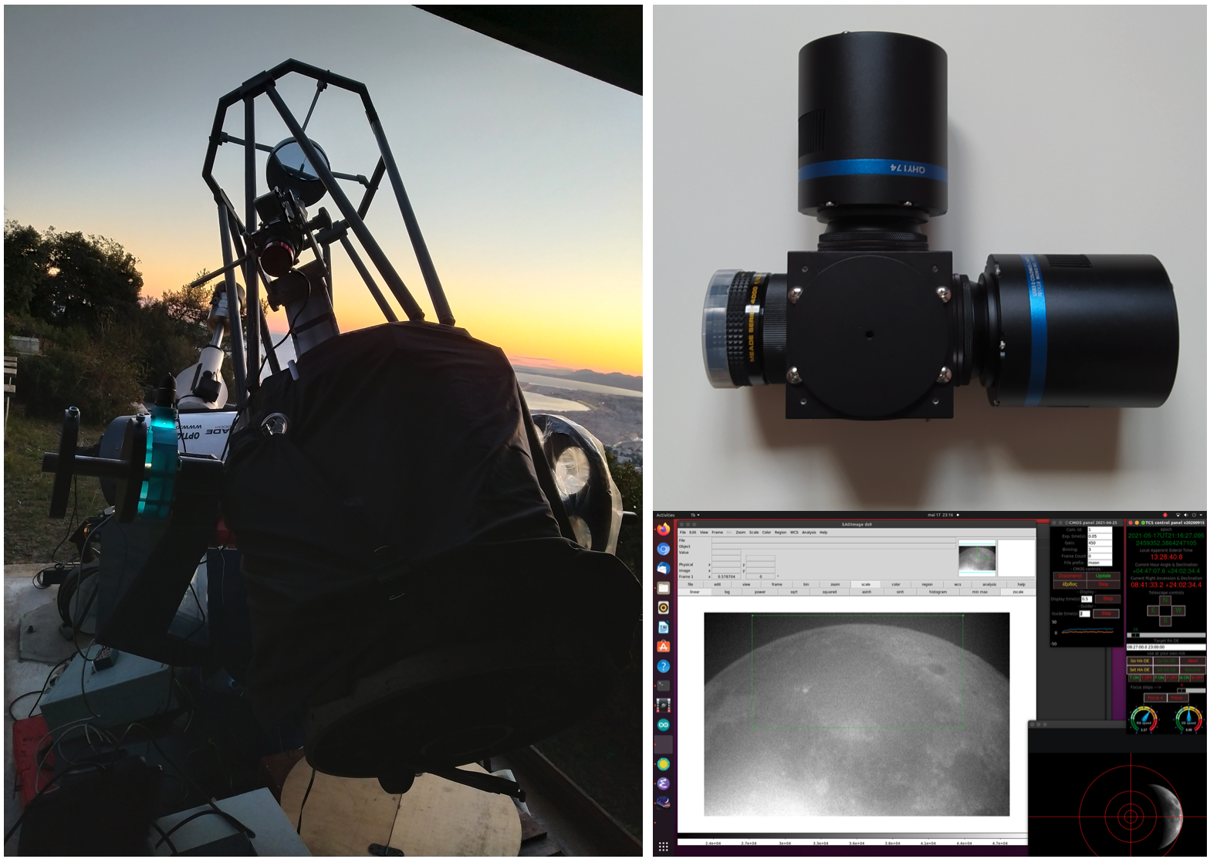The height and width of the screenshot is (859, 1210).
Task: Open the Terminal from the dock
Action: point(663,685)
